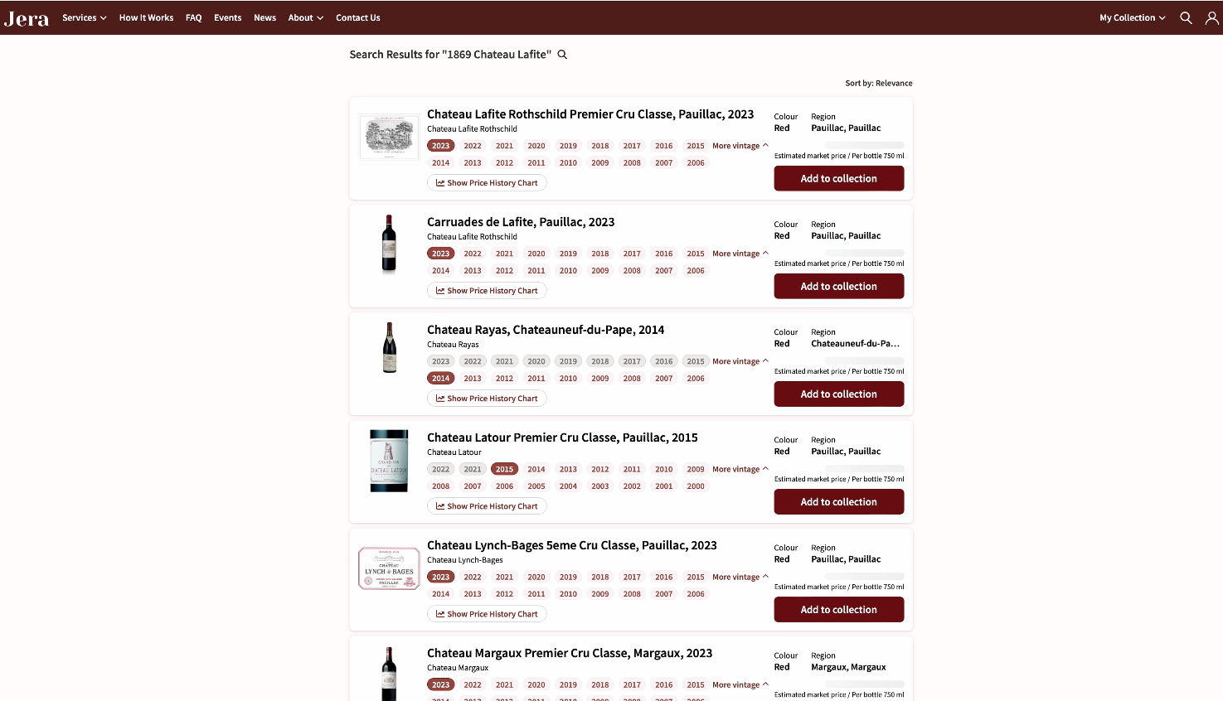Open Chateau Lafite Rothschild label thumbnail
This screenshot has width=1223, height=701.
click(x=389, y=137)
